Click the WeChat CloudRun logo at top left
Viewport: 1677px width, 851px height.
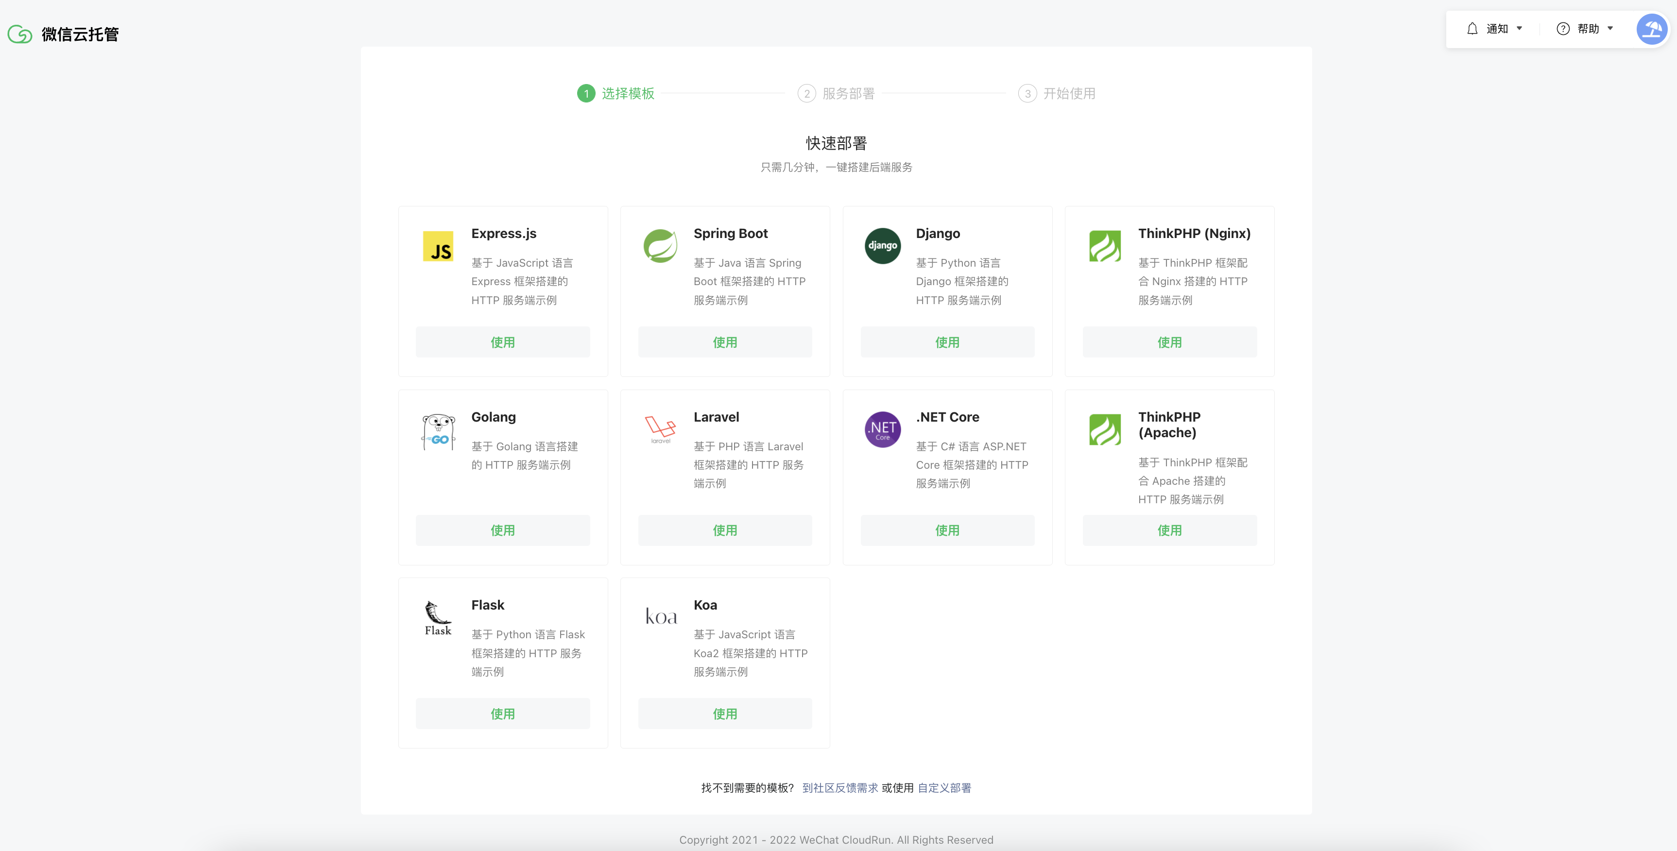click(x=19, y=34)
